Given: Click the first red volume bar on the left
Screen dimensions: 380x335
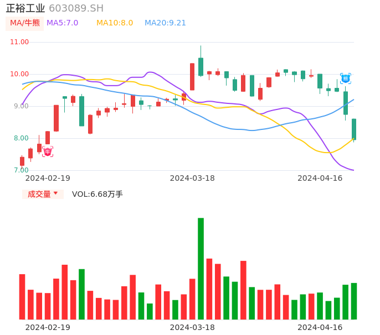Looking at the screenshot, I should [22, 296].
